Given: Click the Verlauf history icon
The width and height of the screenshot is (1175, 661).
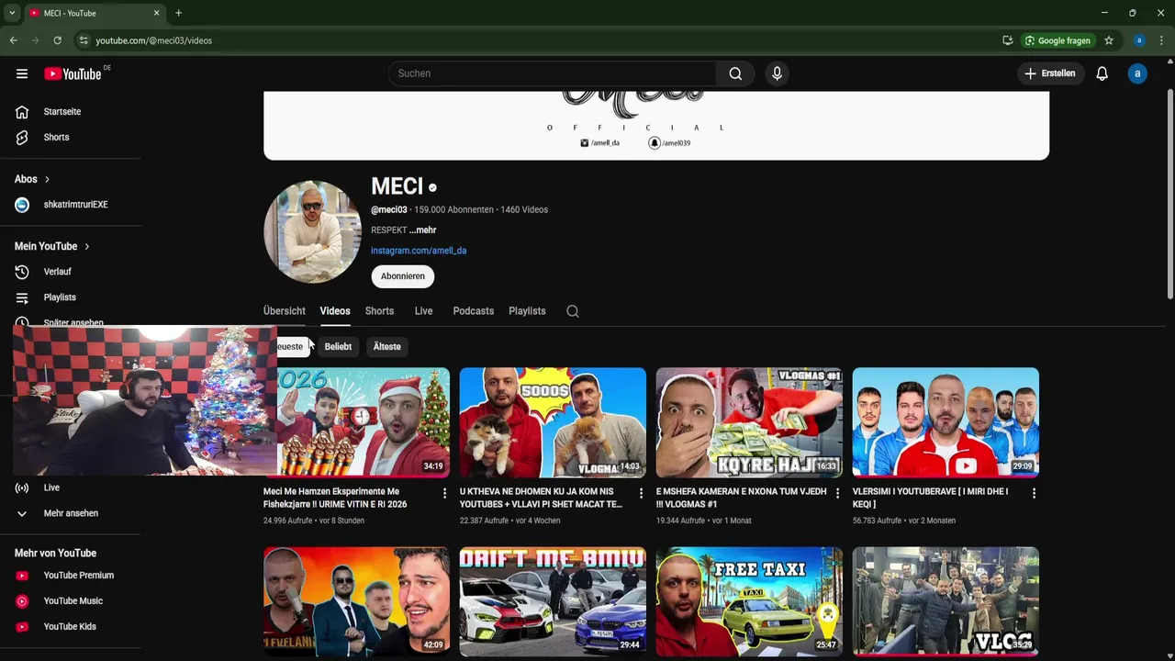Looking at the screenshot, I should coord(22,272).
